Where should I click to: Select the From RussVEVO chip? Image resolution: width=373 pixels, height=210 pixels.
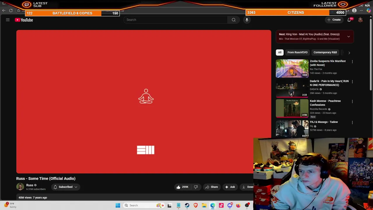click(297, 52)
